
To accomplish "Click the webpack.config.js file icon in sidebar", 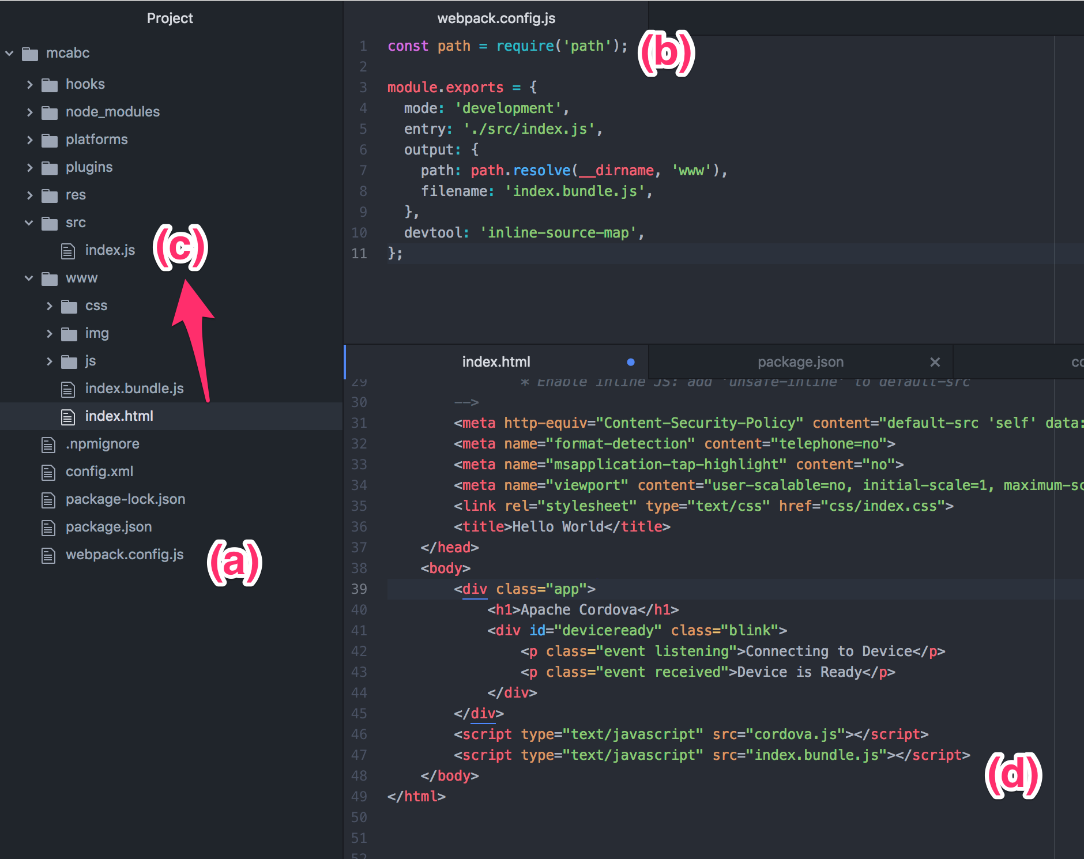I will tap(48, 555).
